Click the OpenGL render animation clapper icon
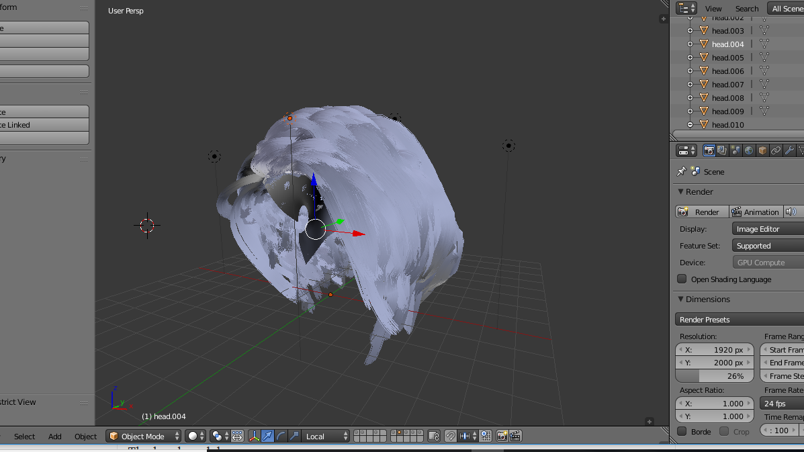 [515, 436]
